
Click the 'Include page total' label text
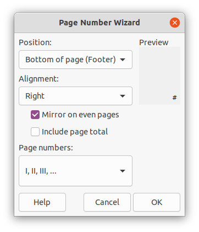75,132
